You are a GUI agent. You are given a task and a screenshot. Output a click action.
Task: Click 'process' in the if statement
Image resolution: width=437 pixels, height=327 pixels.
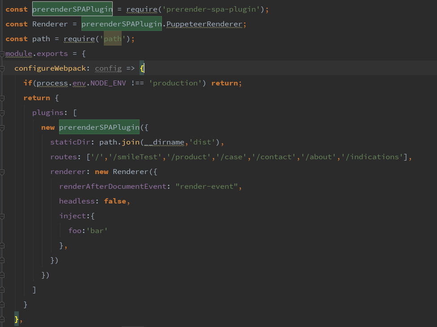pos(52,83)
